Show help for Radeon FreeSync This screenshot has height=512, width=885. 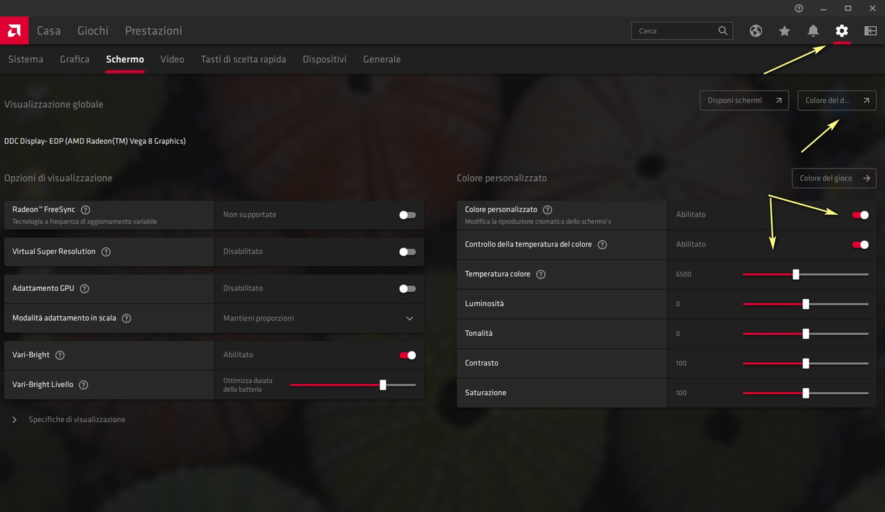pos(86,209)
